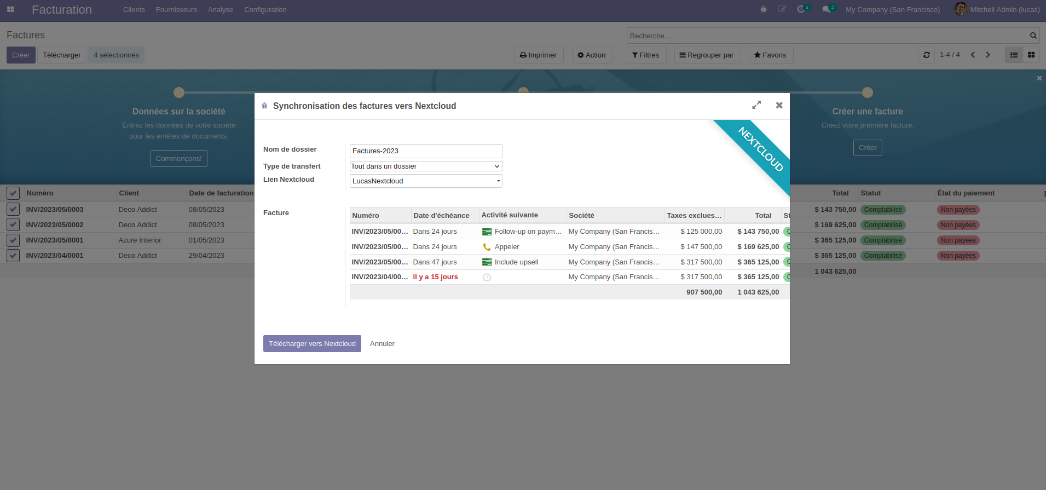Open the Configuration menu
This screenshot has height=490, width=1046.
(x=265, y=9)
